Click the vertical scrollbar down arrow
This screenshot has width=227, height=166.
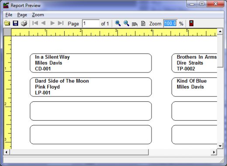coord(220,146)
